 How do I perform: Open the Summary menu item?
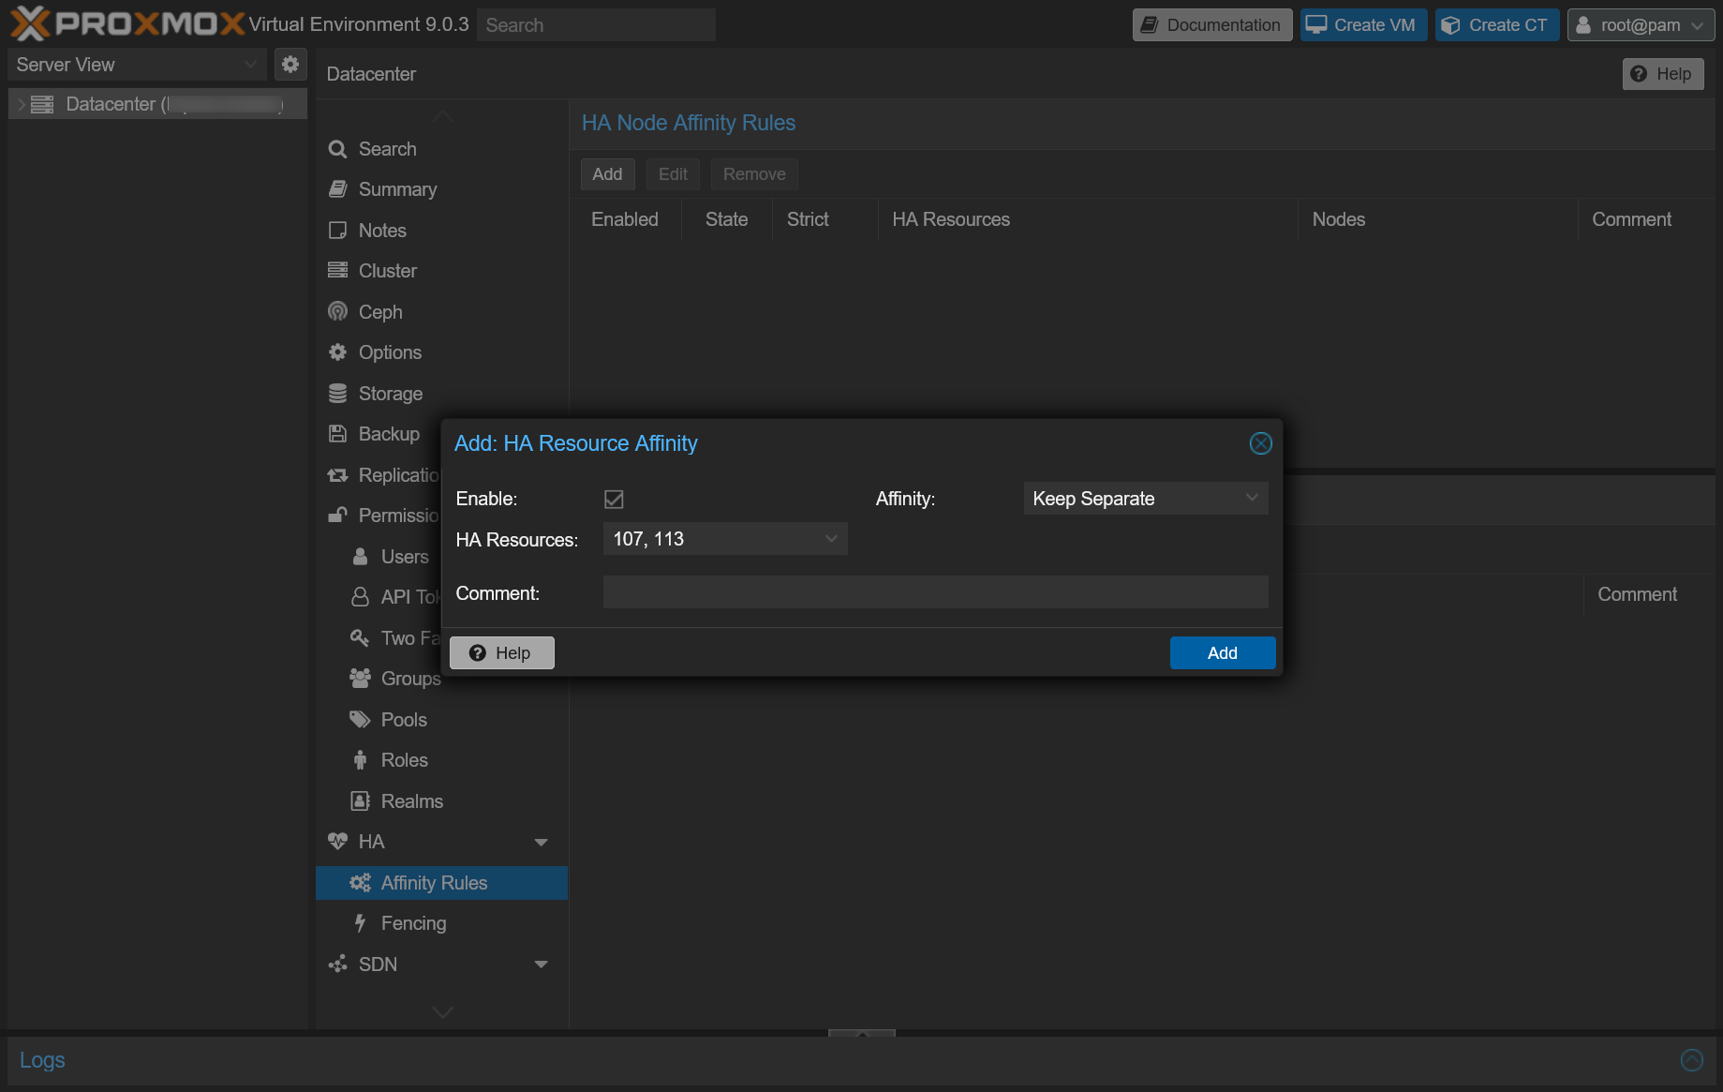(x=441, y=189)
